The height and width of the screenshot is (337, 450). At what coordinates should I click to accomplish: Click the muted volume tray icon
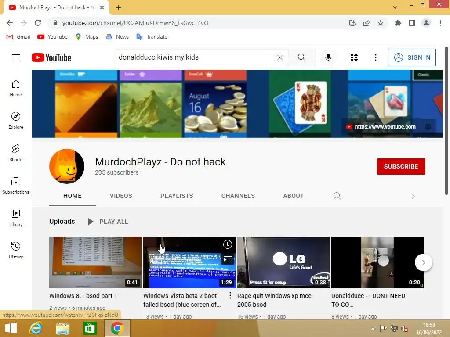[x=405, y=329]
